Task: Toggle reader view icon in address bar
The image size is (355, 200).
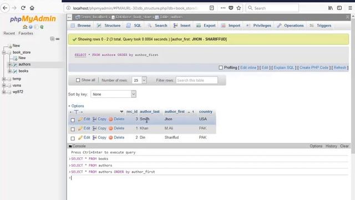Action: coord(211,8)
